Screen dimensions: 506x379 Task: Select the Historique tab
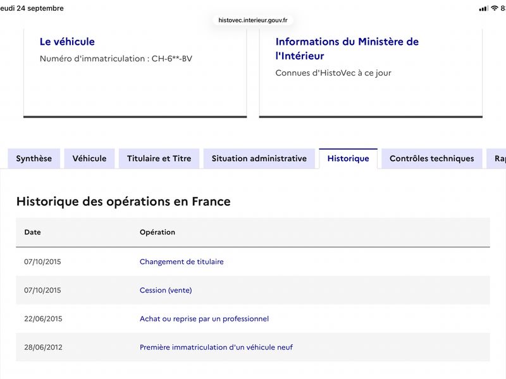coord(349,159)
